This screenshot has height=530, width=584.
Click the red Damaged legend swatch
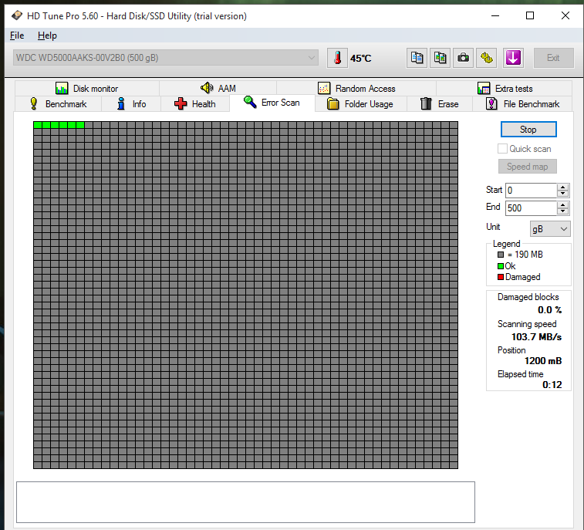[501, 277]
